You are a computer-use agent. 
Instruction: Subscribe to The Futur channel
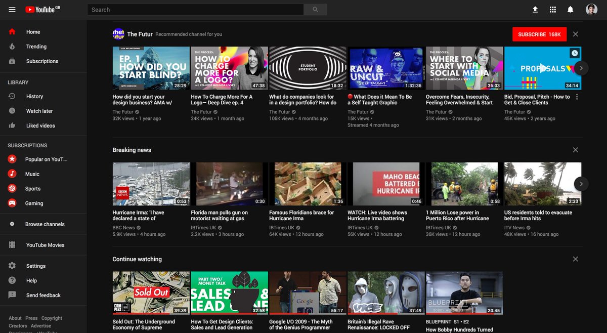coord(539,34)
